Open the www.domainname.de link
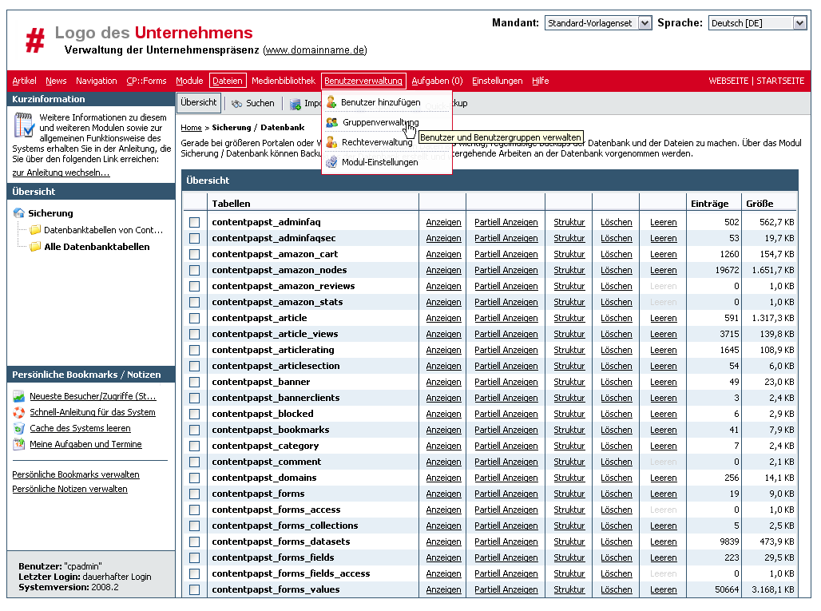Screen dimensions: 821x611 [x=315, y=50]
